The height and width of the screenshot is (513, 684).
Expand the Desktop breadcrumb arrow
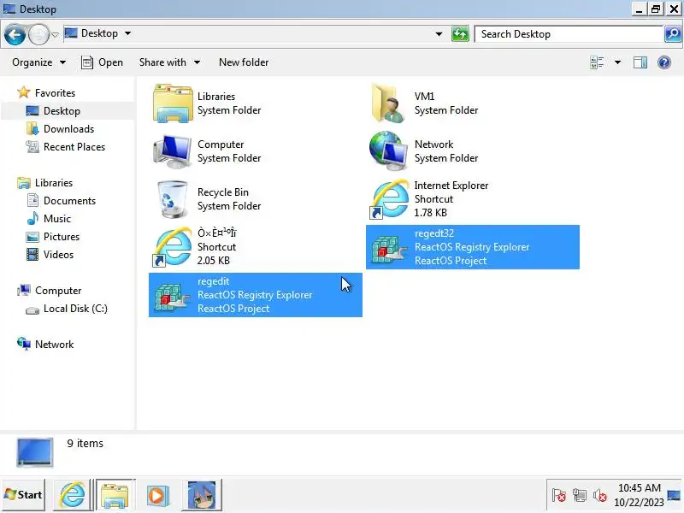point(127,33)
